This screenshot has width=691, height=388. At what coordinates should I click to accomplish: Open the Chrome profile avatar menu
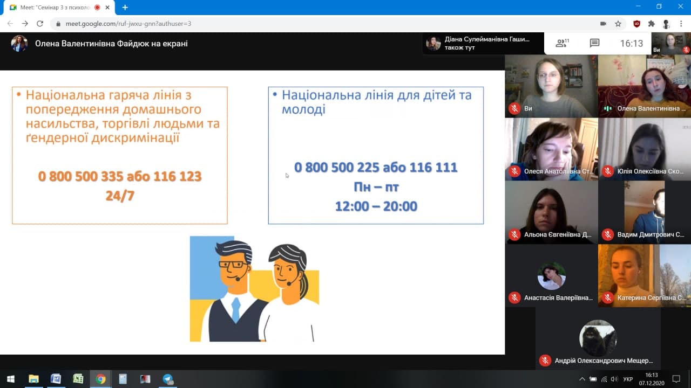coord(666,24)
